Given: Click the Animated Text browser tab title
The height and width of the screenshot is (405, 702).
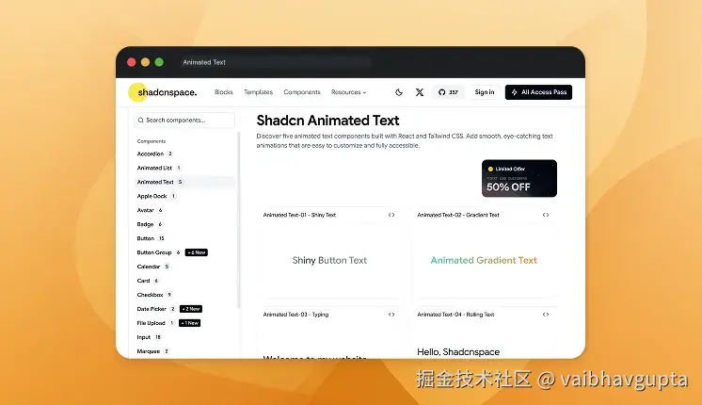Looking at the screenshot, I should coord(204,62).
